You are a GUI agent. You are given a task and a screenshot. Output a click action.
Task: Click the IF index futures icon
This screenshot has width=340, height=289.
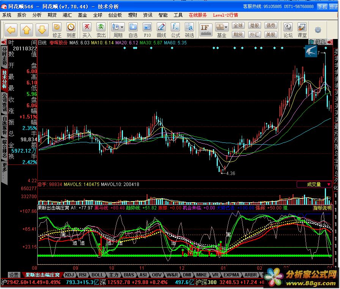tap(206, 30)
